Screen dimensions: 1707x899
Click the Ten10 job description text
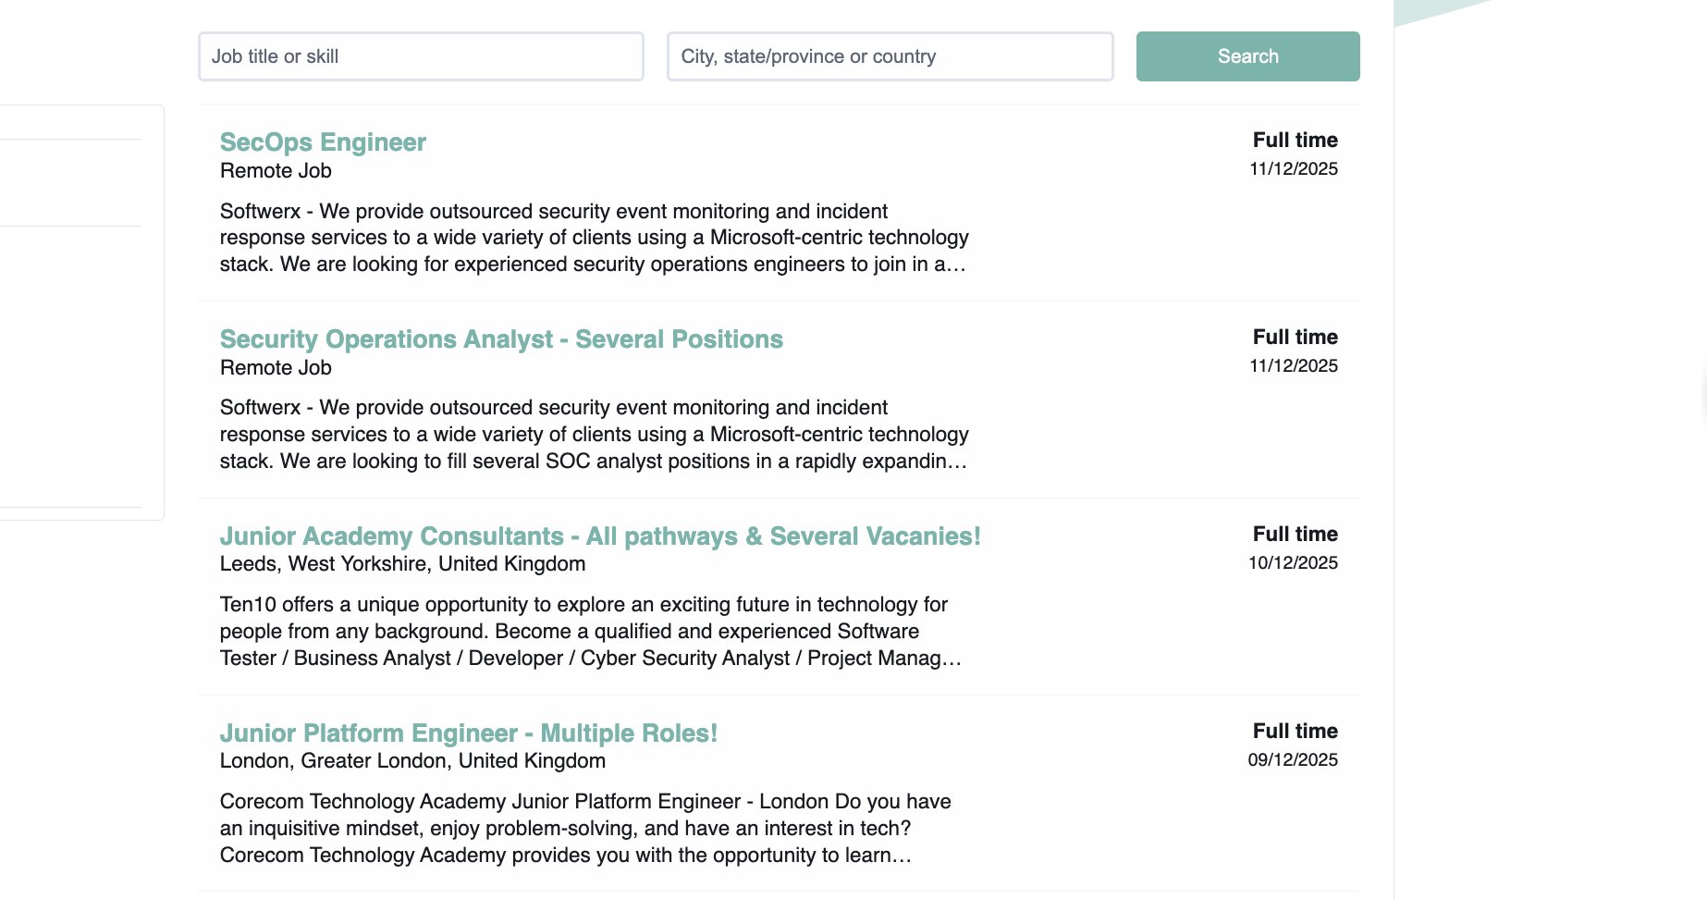(x=590, y=632)
